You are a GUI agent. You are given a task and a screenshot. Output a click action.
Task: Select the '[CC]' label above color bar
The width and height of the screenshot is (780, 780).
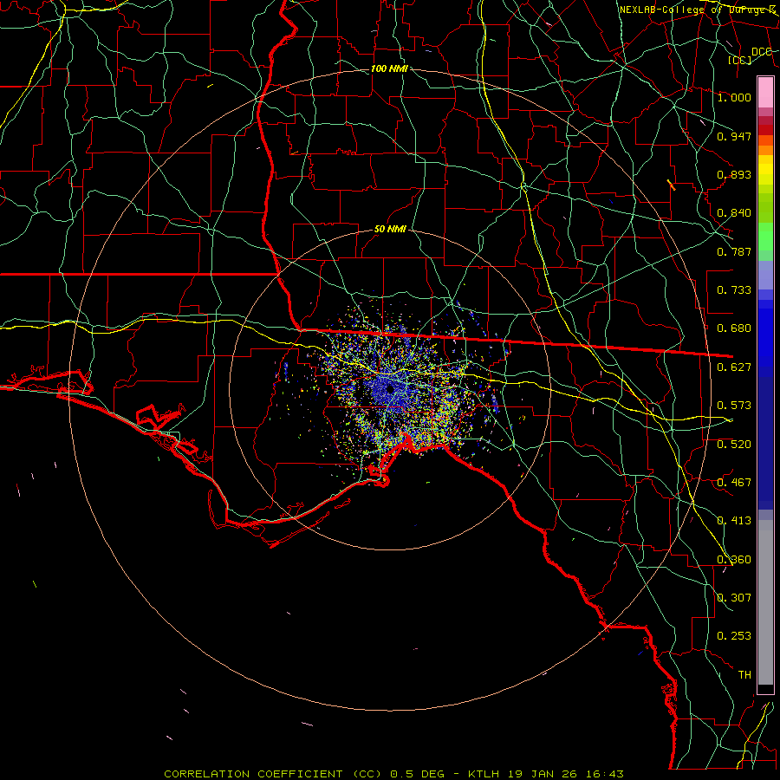point(739,60)
